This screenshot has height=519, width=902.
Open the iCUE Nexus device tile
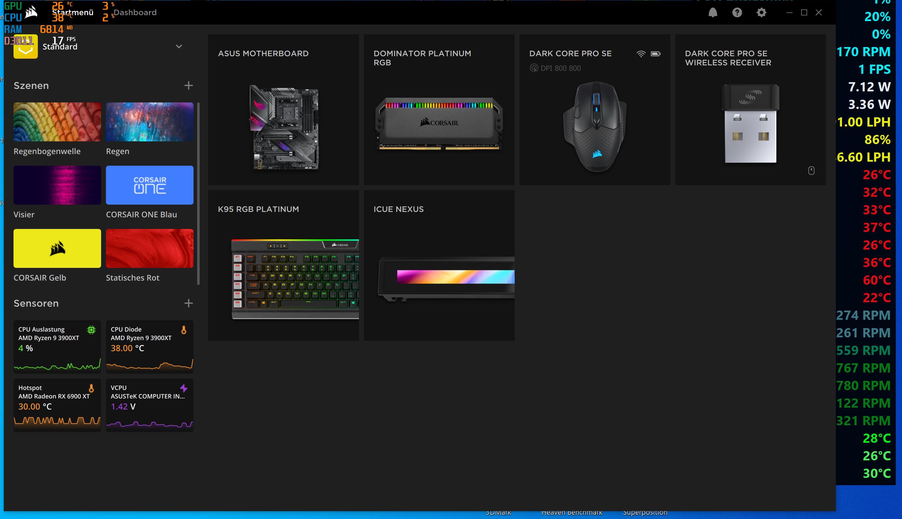(x=439, y=265)
